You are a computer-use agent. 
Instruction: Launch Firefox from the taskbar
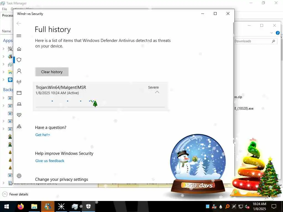(20, 206)
